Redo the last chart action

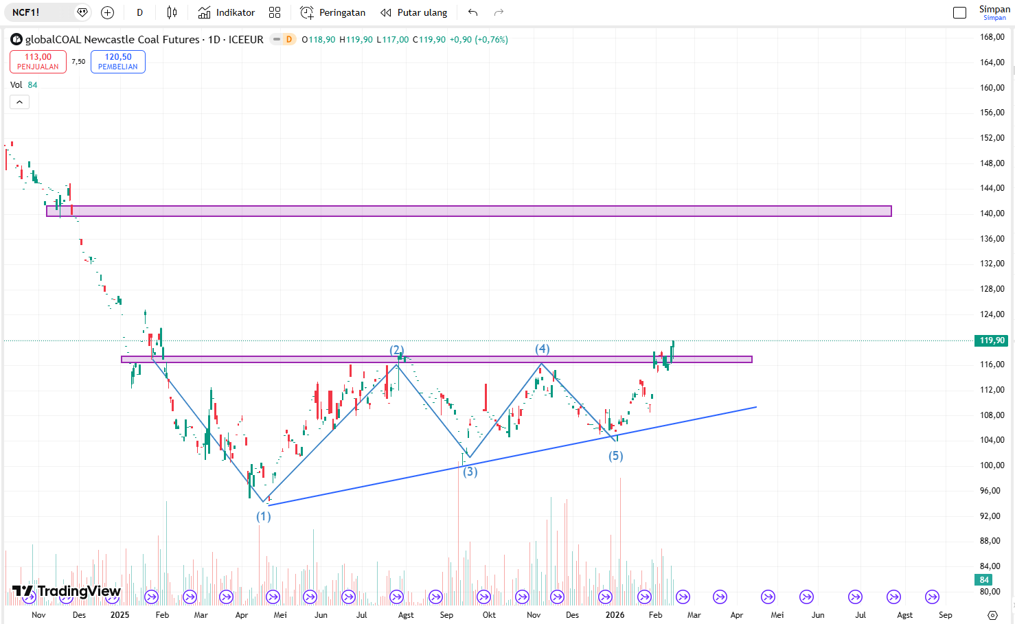tap(499, 12)
